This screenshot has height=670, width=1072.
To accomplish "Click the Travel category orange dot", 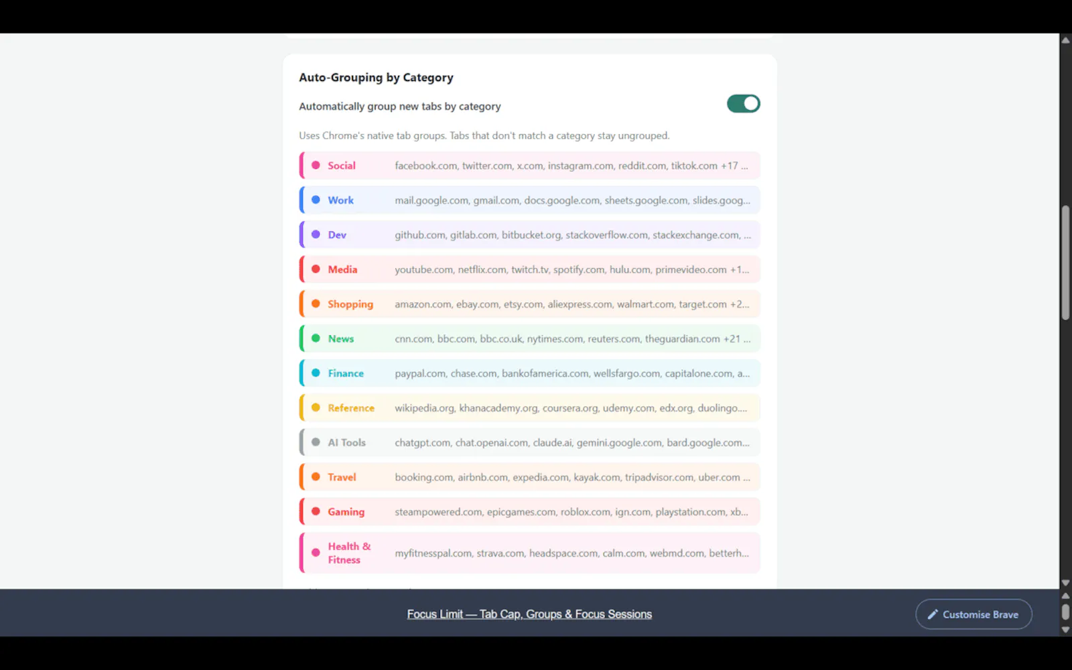I will (x=316, y=476).
